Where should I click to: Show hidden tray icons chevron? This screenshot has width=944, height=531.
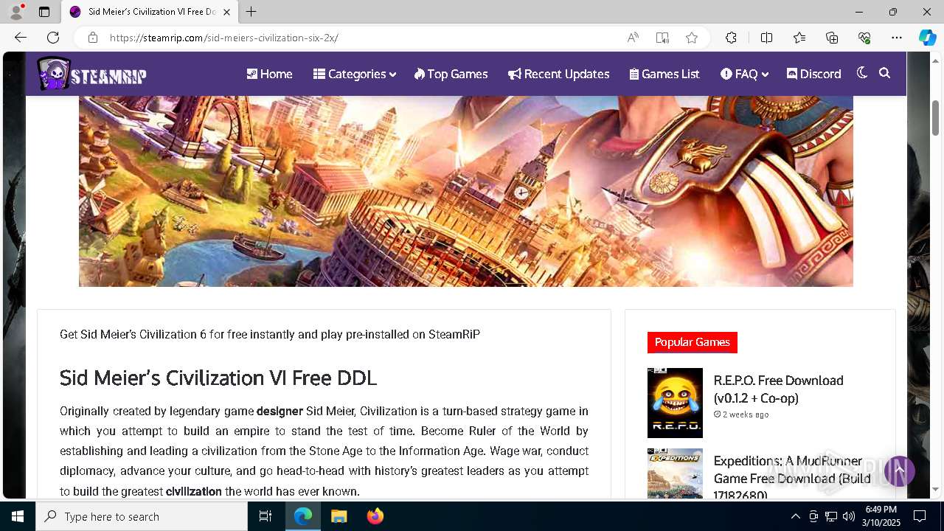[795, 516]
